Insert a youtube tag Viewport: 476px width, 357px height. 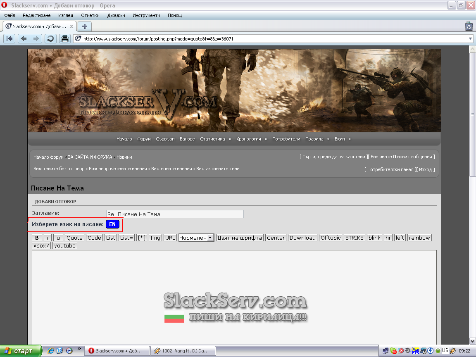click(x=65, y=245)
